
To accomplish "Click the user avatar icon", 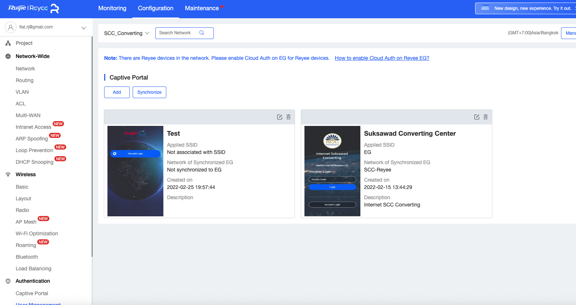I will (x=11, y=27).
